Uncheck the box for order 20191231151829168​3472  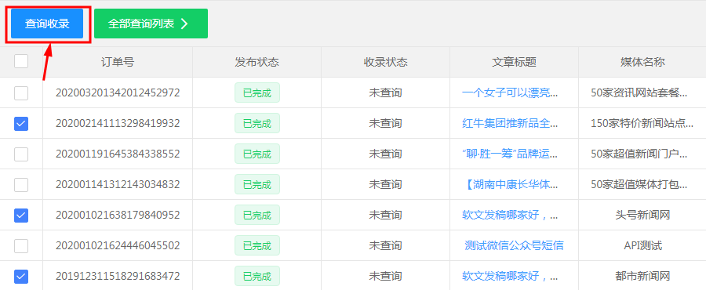click(21, 277)
